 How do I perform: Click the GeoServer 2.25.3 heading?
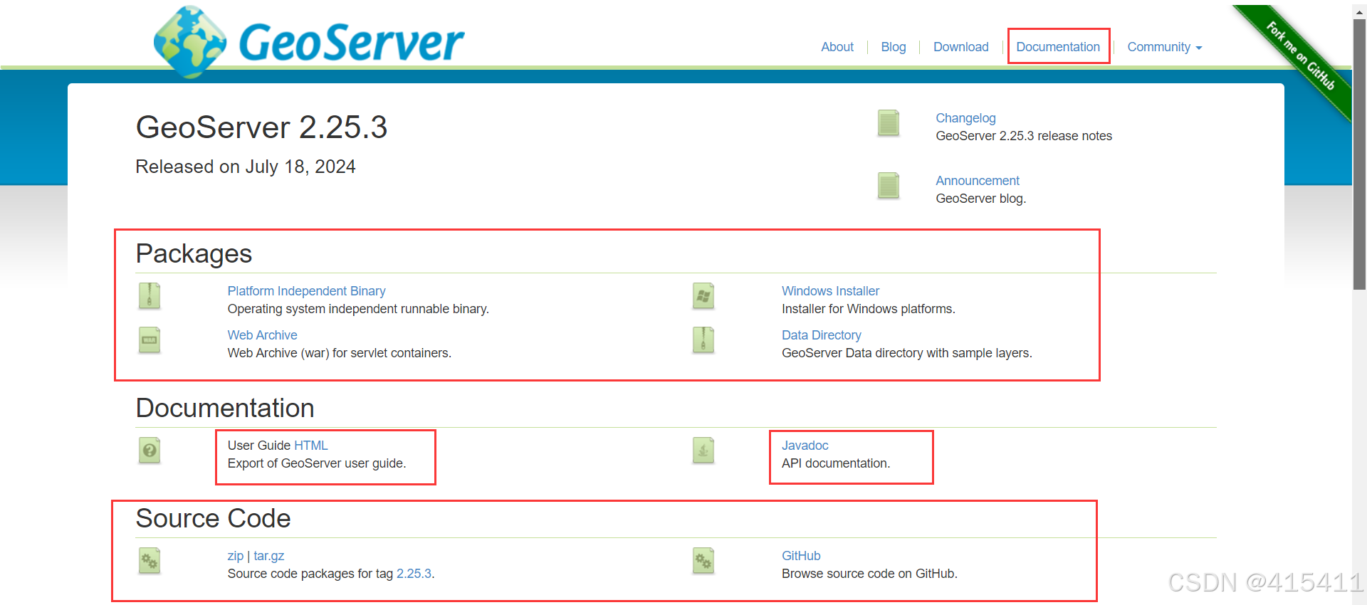pos(261,127)
